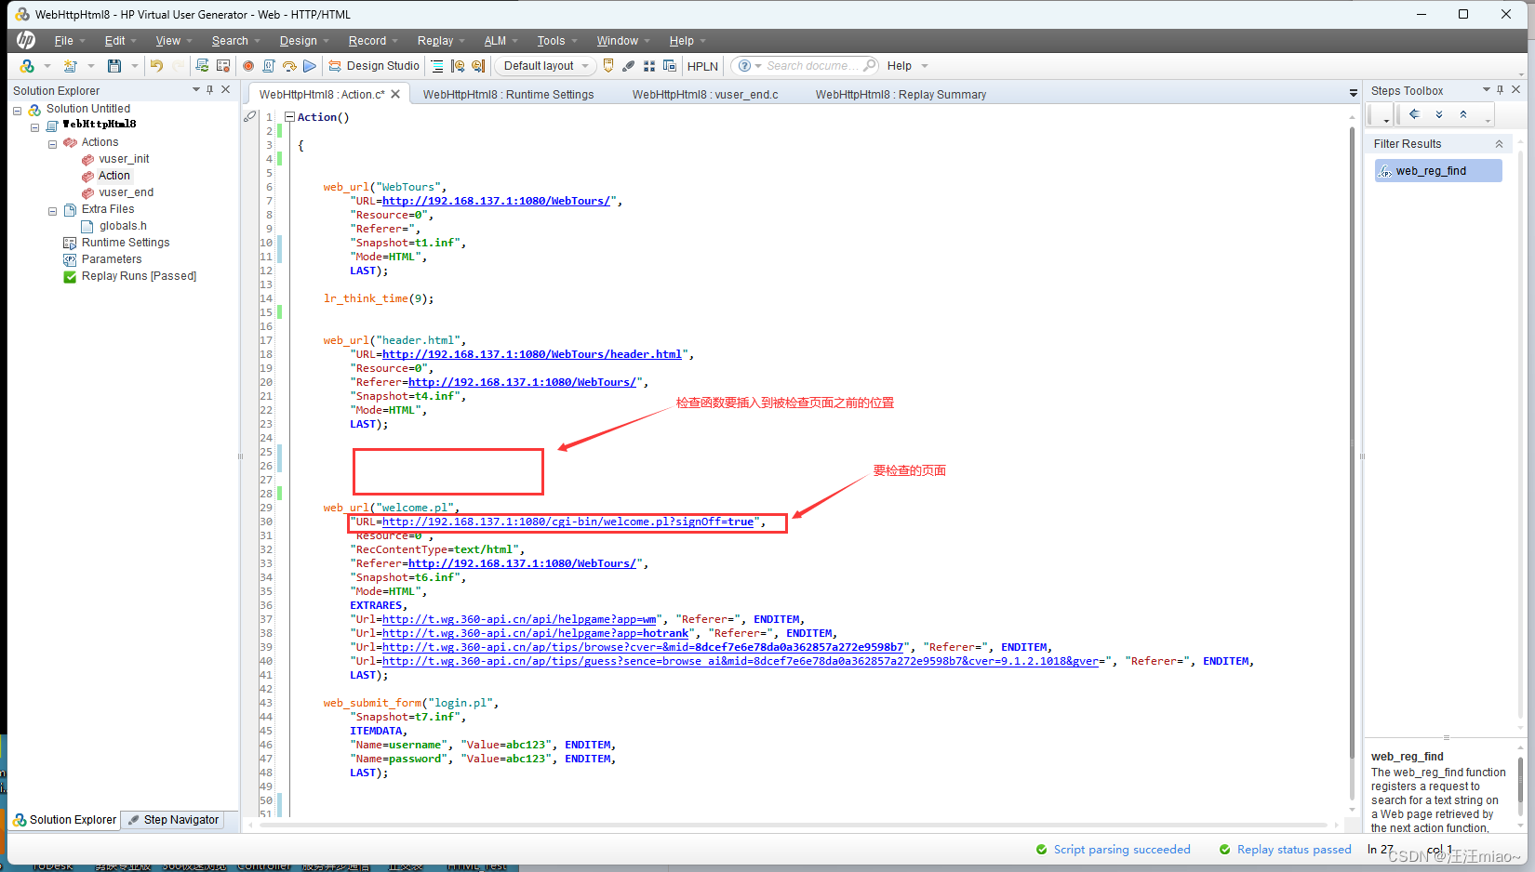The height and width of the screenshot is (872, 1535).
Task: Click the Add New Script toolbar icon
Action: tap(70, 66)
